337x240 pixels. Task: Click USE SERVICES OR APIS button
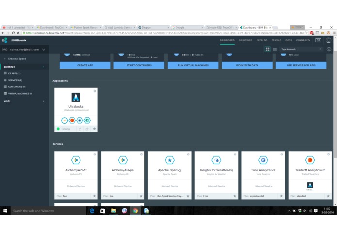301,65
